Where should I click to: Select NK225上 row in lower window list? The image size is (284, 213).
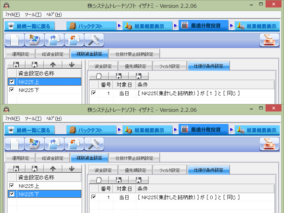click(45, 186)
